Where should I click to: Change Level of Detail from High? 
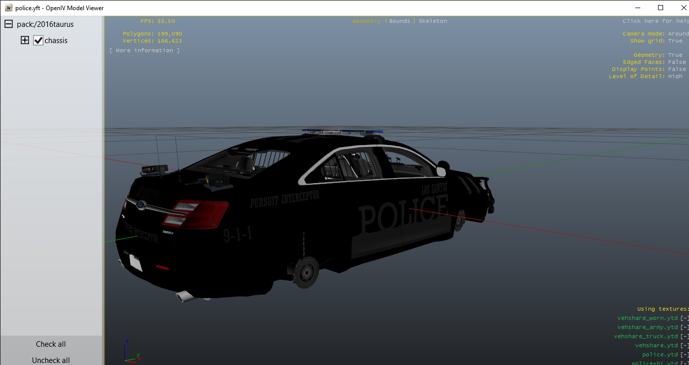point(675,77)
